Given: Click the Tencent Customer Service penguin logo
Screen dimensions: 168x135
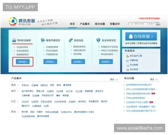Looking at the screenshot, I should point(13,21).
